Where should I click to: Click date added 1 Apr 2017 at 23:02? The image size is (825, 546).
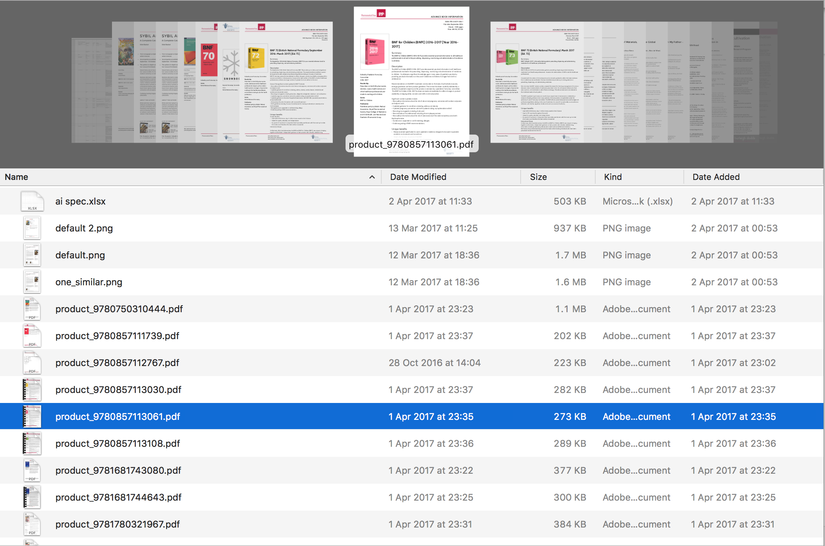733,363
